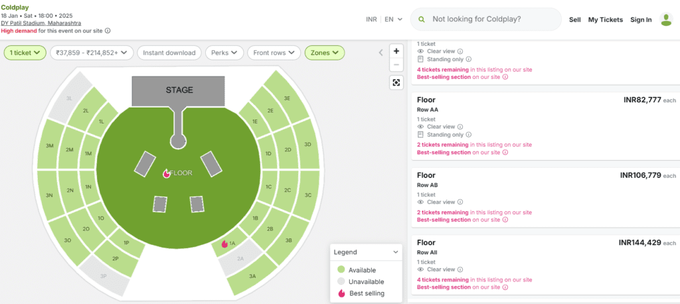Zoom in on the seat map

[x=396, y=51]
